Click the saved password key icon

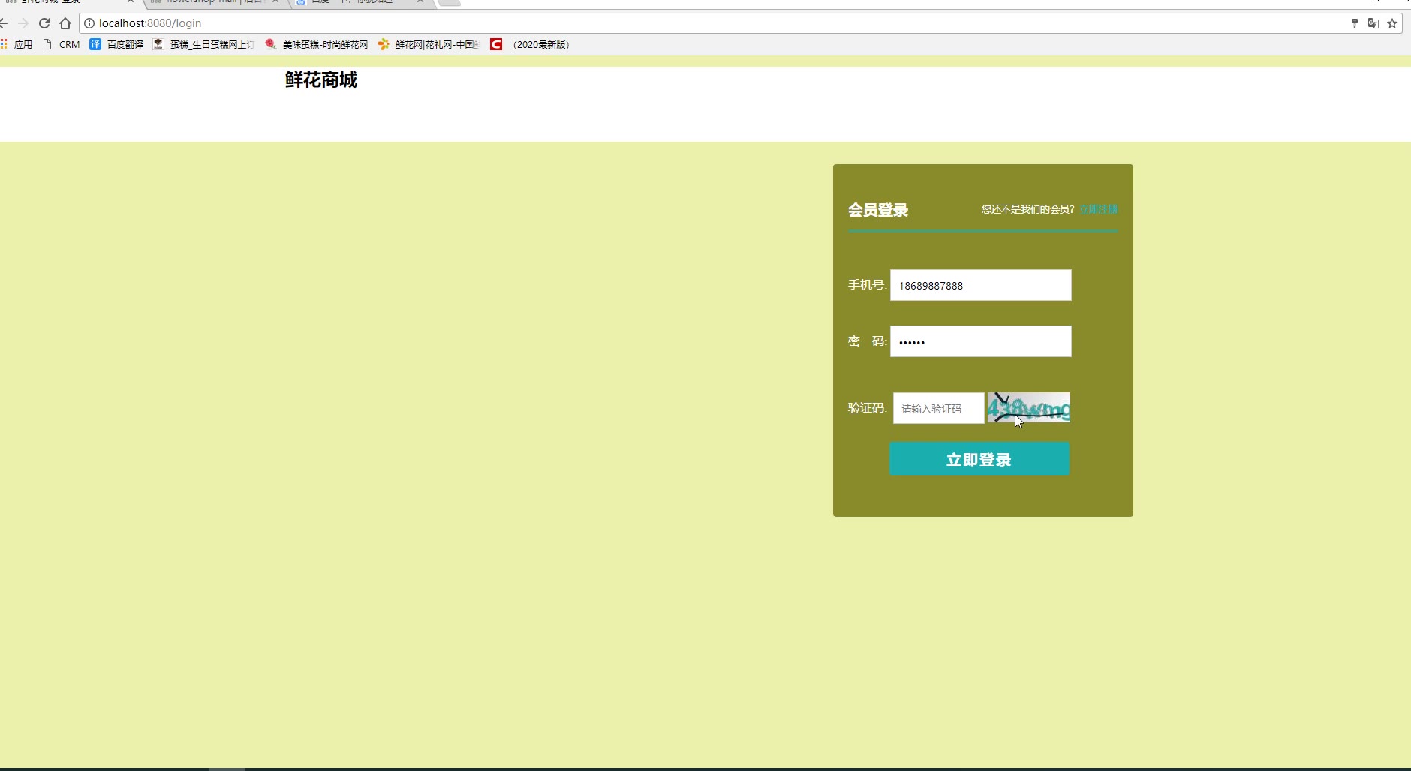pos(1355,23)
